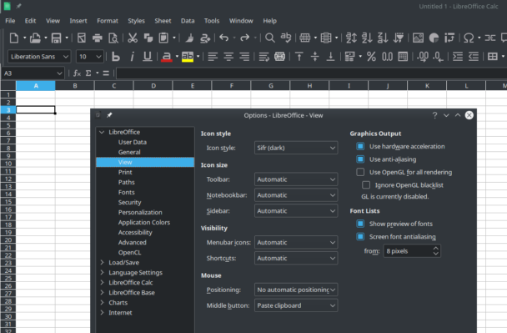Toggle Use hardware acceleration checkbox
Image resolution: width=507 pixels, height=333 pixels.
tap(360, 146)
